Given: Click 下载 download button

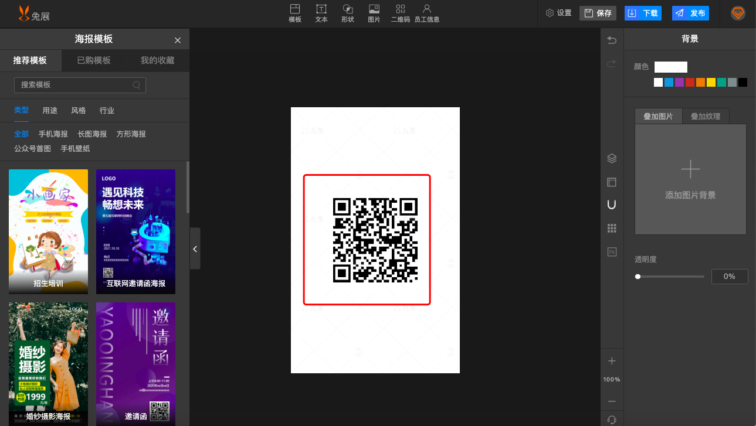Looking at the screenshot, I should (x=643, y=13).
